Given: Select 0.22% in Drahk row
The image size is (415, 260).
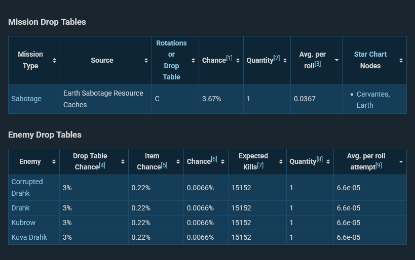Looking at the screenshot, I should pyautogui.click(x=156, y=208).
